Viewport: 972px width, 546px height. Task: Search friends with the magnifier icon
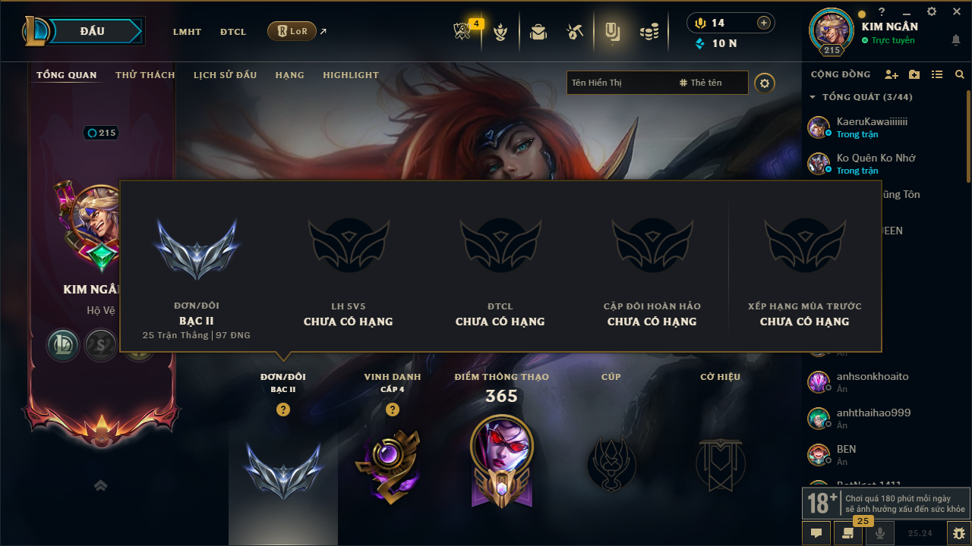pos(960,74)
